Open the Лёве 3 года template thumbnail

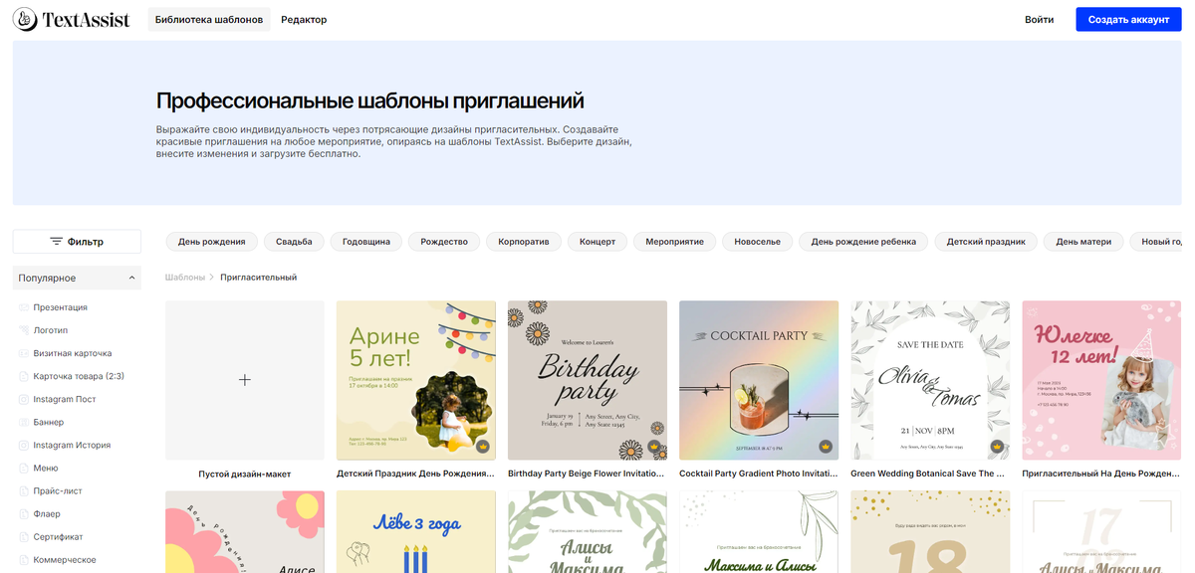[x=416, y=532]
